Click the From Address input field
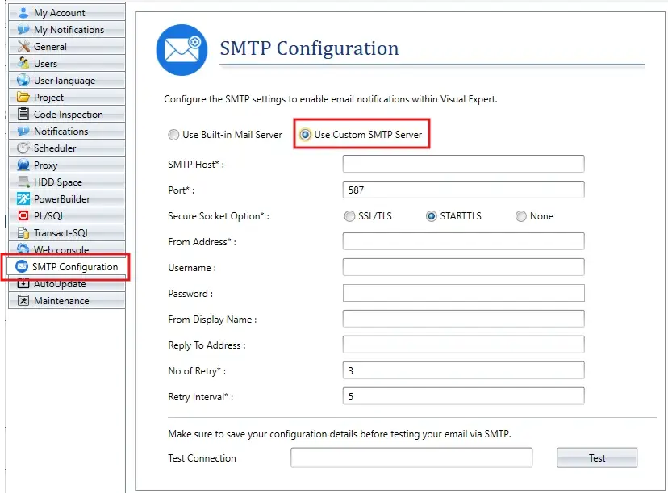The image size is (668, 493). (464, 241)
